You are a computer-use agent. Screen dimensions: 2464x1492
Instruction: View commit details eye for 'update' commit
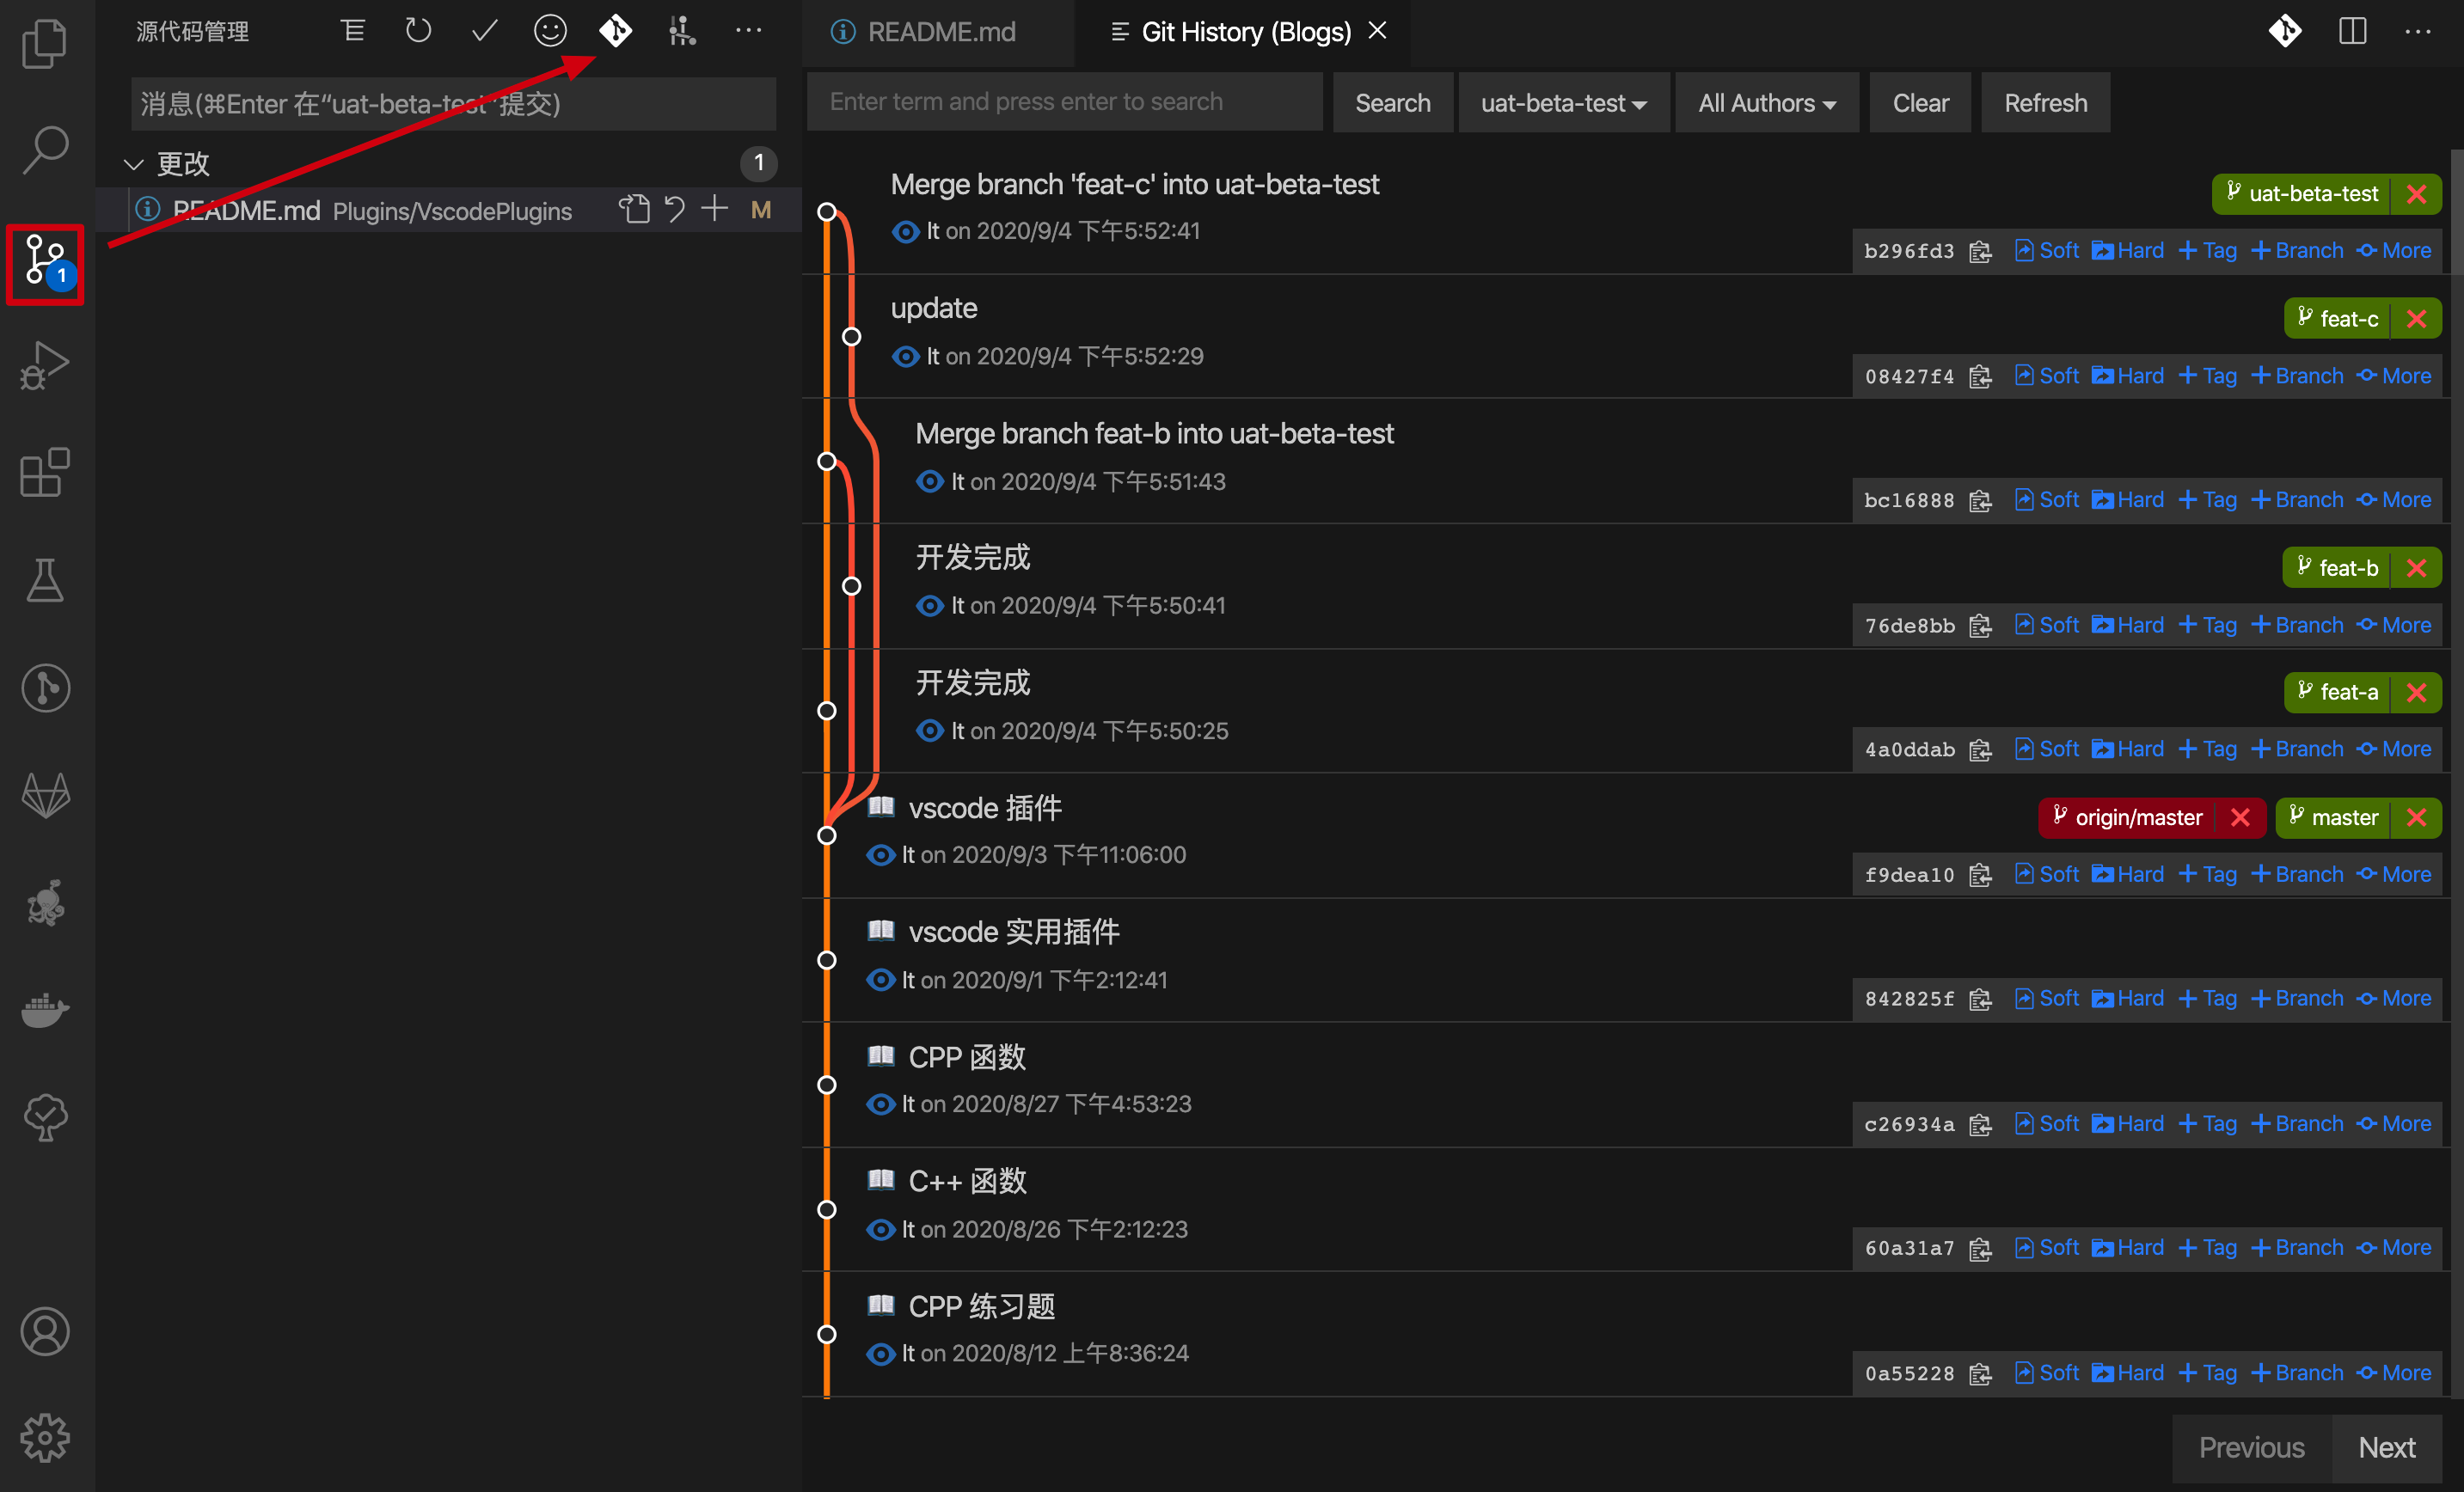905,356
